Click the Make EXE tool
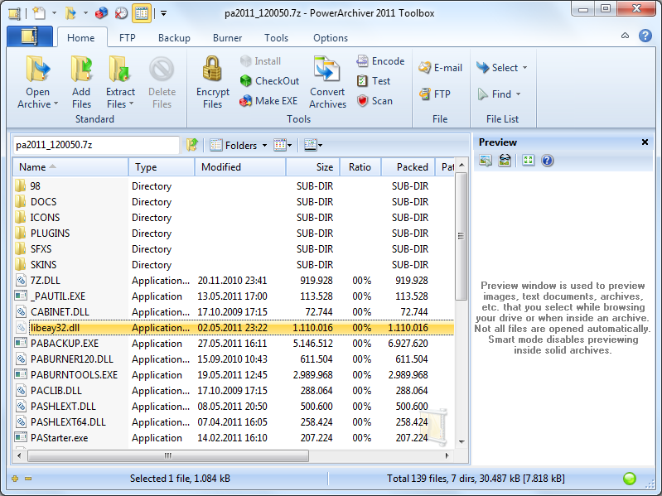Image resolution: width=662 pixels, height=496 pixels. pos(268,101)
